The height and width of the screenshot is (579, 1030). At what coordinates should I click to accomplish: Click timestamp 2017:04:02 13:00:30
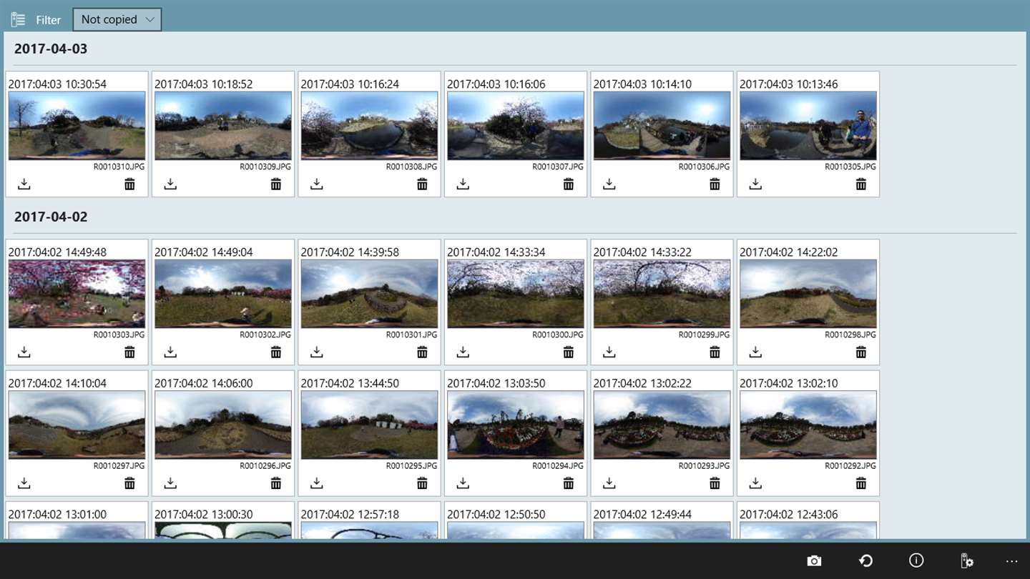[203, 514]
